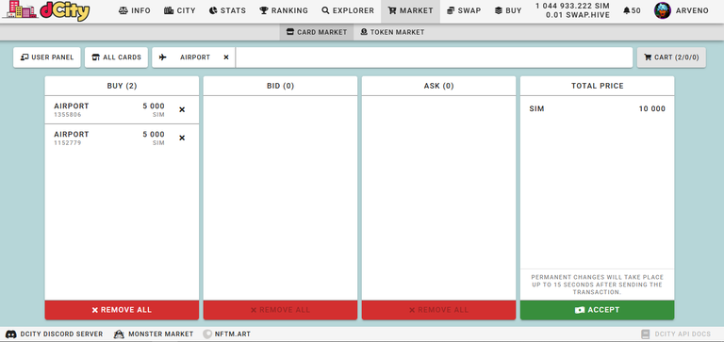Click the card filter search field
This screenshot has width=724, height=342.
[434, 57]
